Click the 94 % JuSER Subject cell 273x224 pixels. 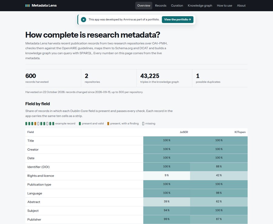[167, 211]
